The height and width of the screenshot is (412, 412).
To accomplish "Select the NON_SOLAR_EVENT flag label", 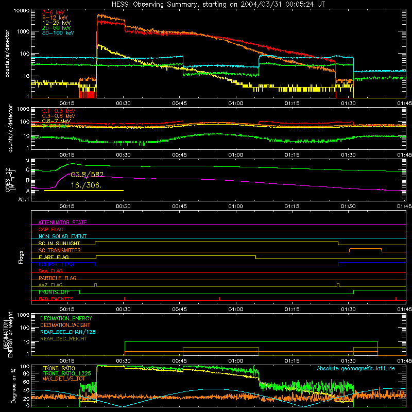I will (x=62, y=236).
